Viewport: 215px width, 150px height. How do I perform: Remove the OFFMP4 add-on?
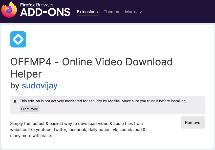coord(193,122)
